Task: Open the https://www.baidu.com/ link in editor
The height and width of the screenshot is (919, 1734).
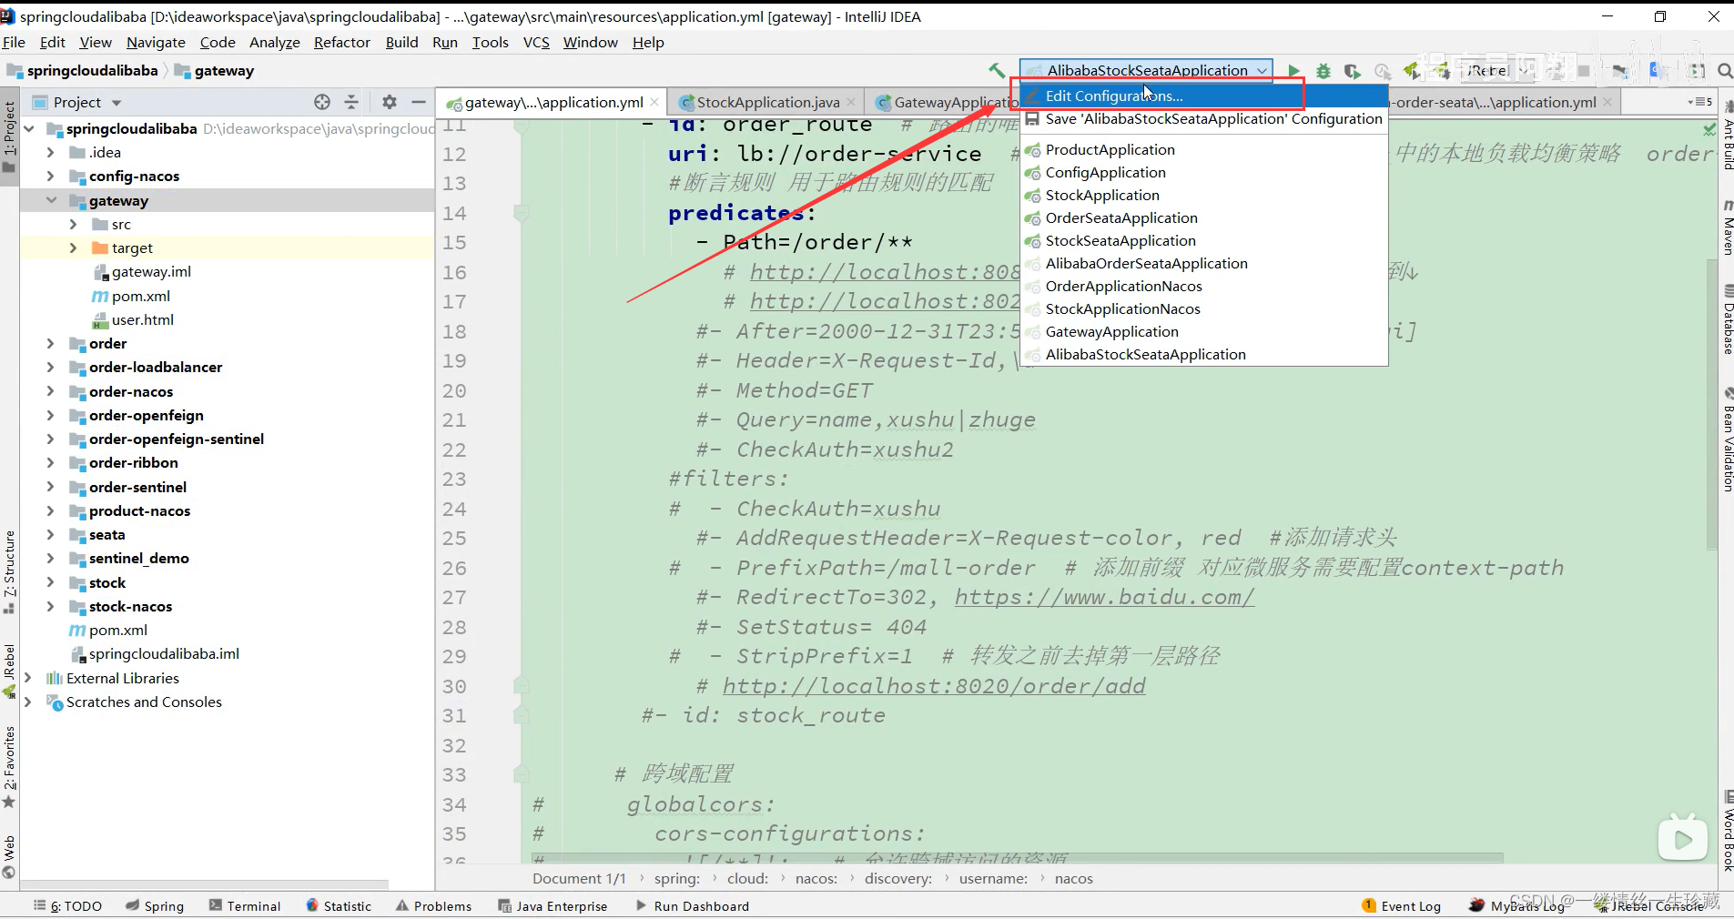Action: (x=1104, y=598)
